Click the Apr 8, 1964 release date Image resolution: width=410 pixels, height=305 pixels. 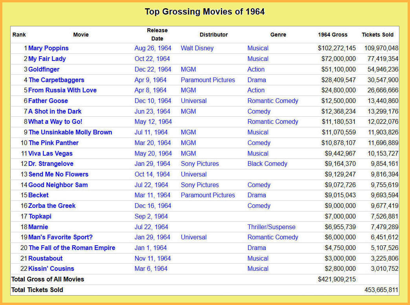click(151, 90)
